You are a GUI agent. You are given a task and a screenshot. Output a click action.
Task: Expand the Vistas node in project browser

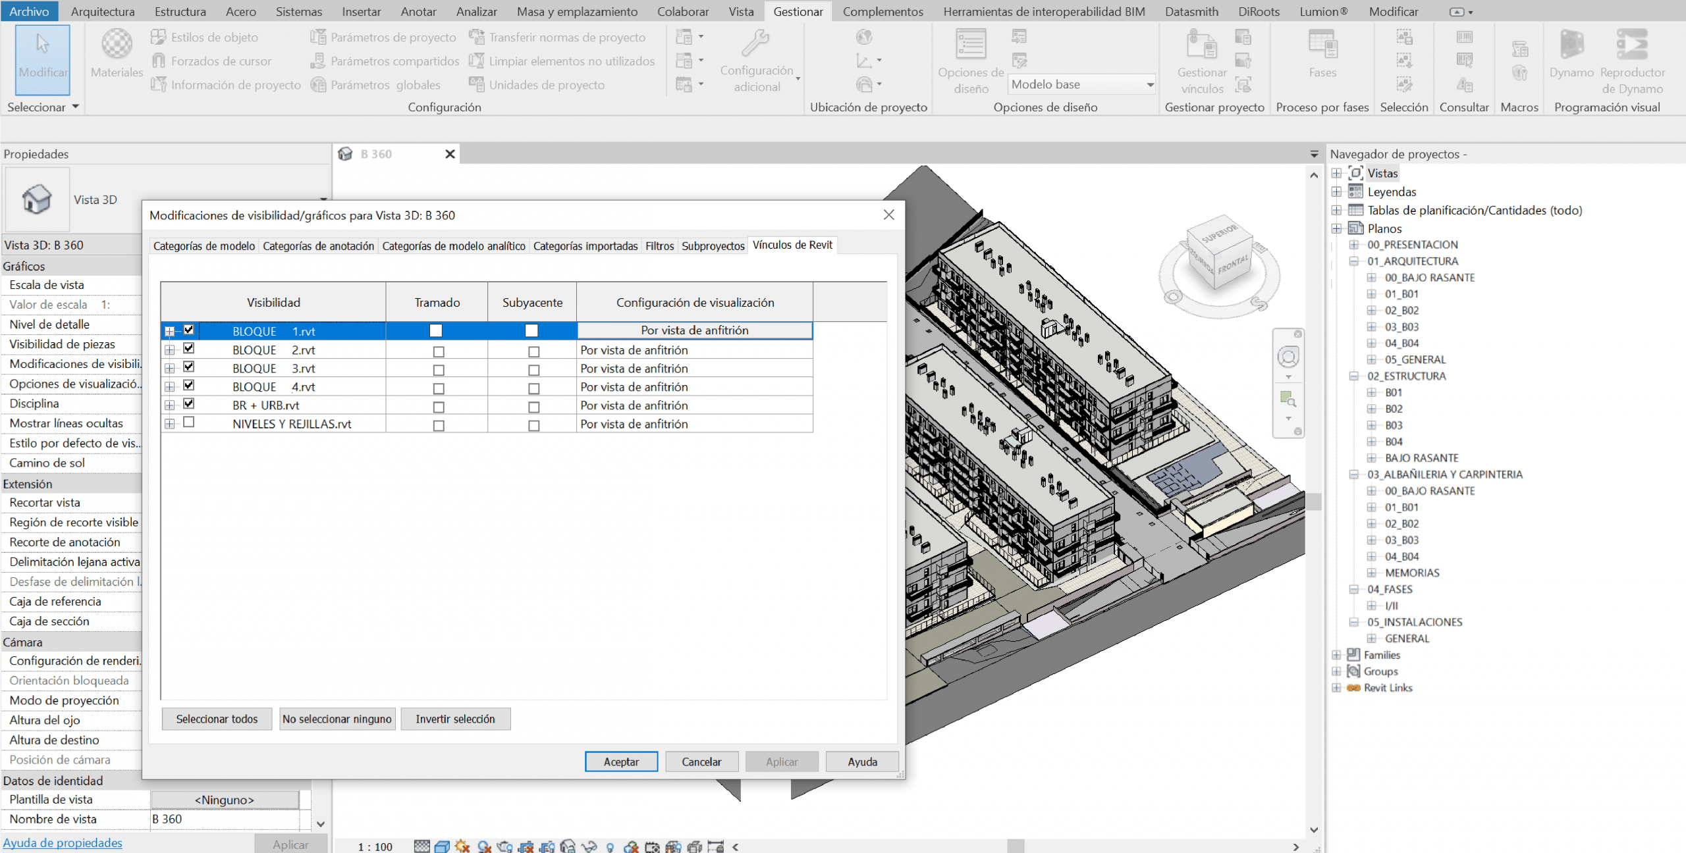click(x=1336, y=174)
